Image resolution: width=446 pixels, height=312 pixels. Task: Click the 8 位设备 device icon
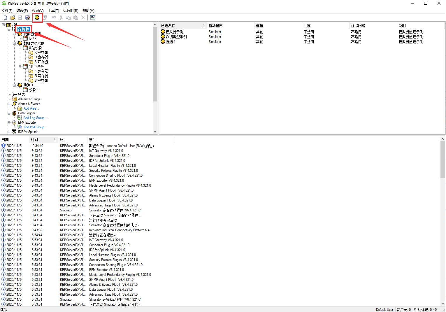tap(25, 48)
